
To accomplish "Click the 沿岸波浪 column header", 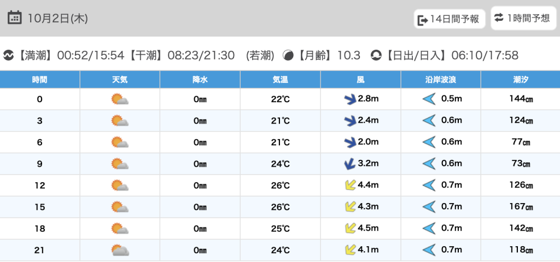I will pos(441,80).
